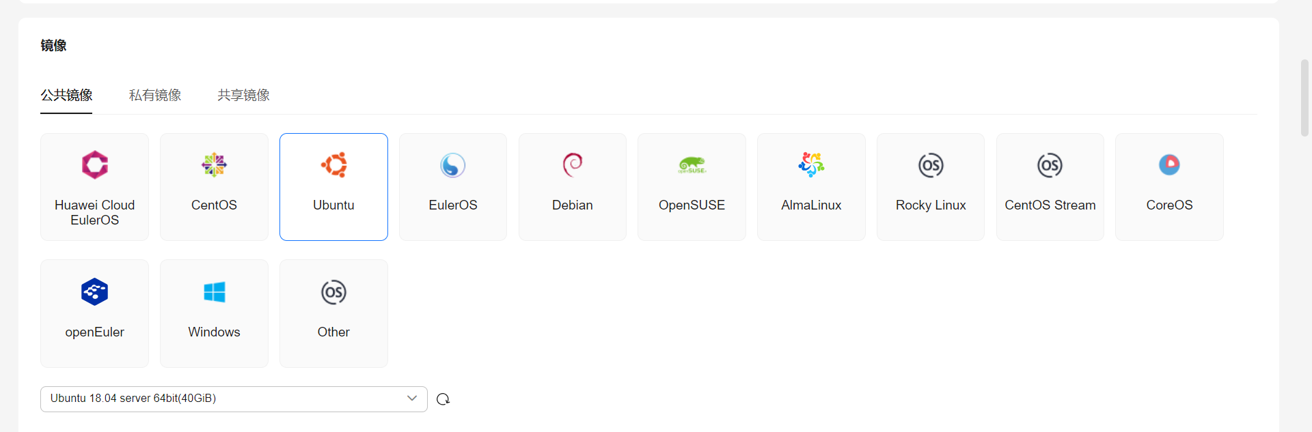Select the Other image option
This screenshot has height=432, width=1312.
(x=333, y=313)
